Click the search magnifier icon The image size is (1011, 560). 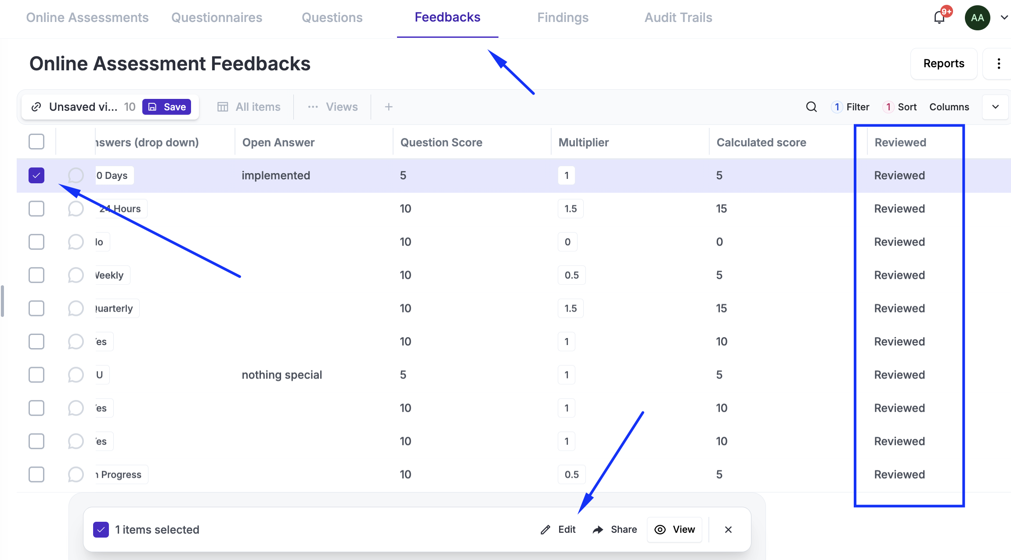tap(811, 107)
